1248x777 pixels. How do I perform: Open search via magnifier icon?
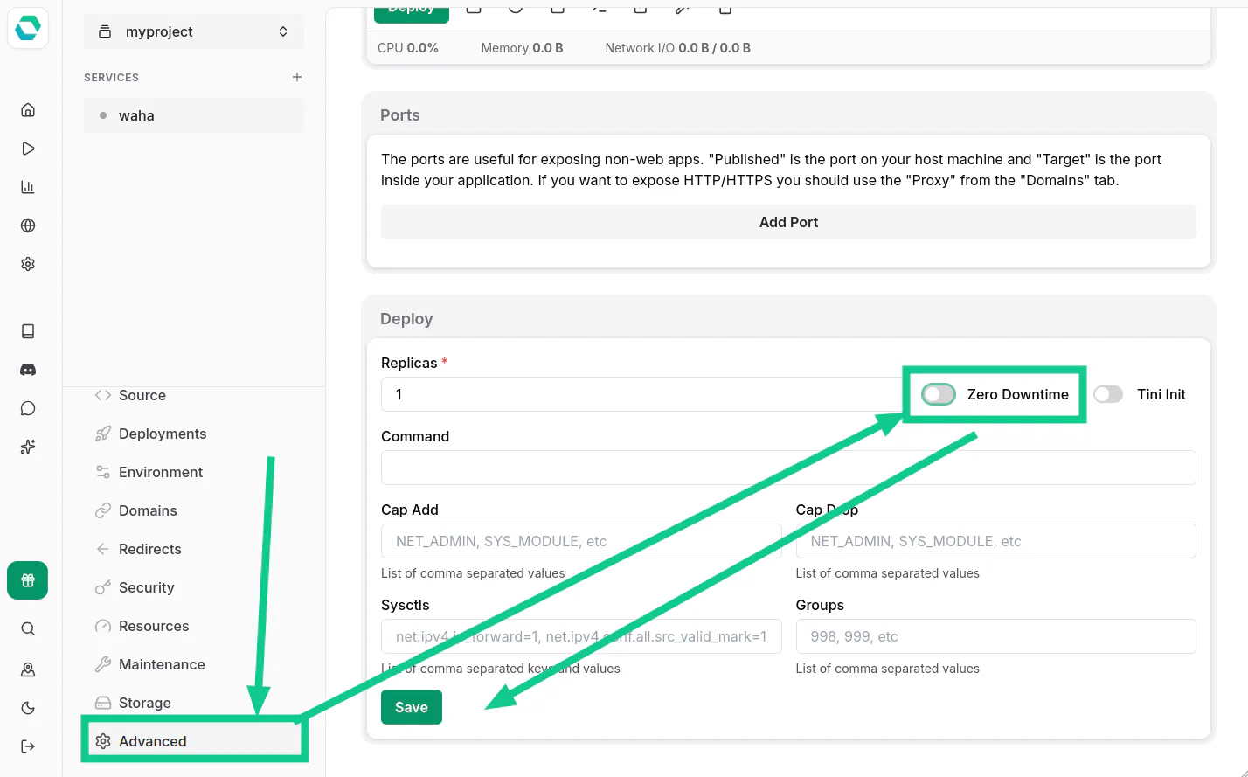point(28,628)
